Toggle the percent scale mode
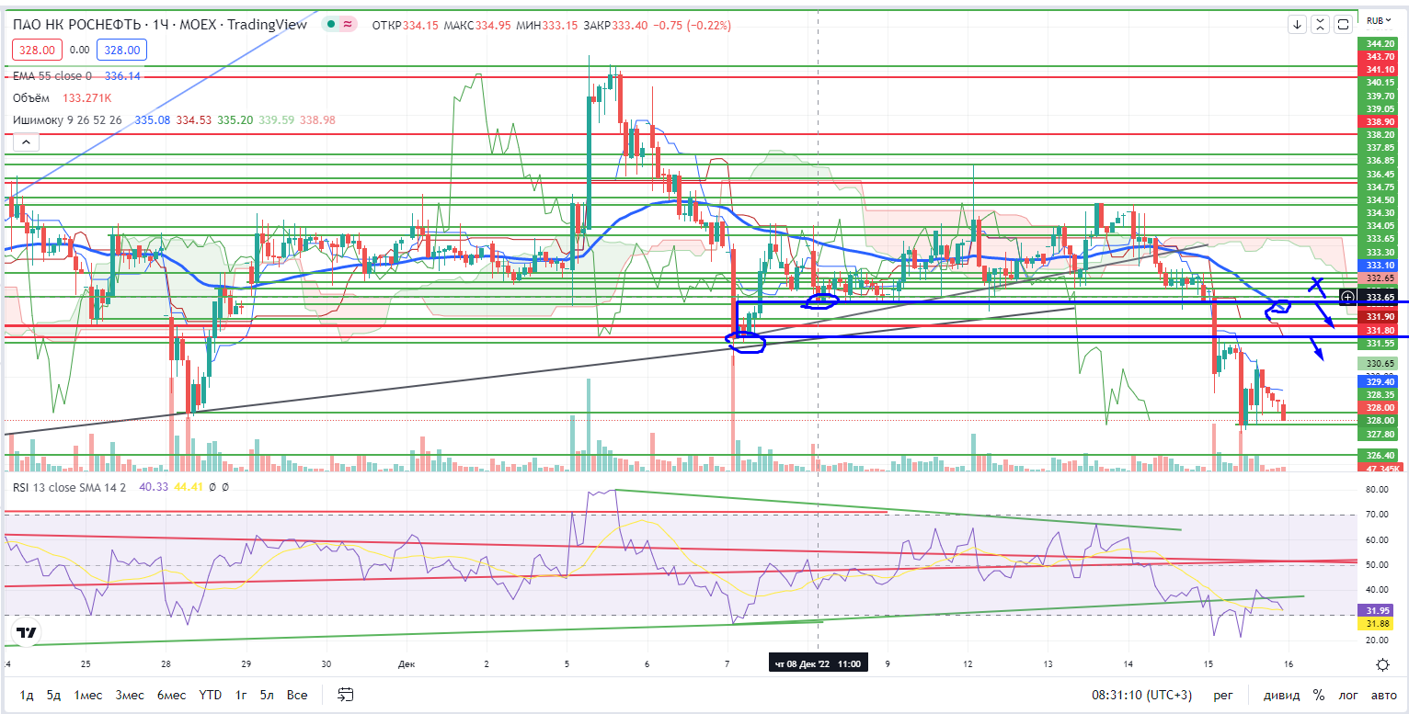The height and width of the screenshot is (714, 1409). (1319, 695)
